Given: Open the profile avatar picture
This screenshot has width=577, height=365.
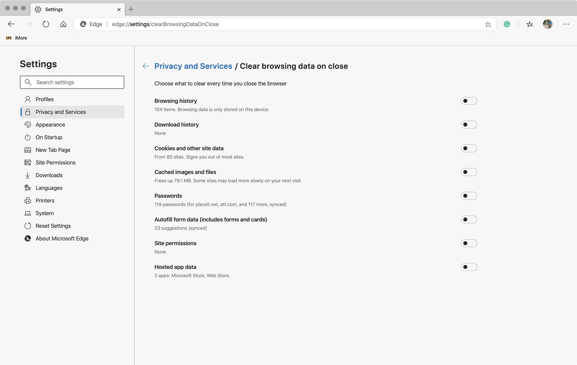Looking at the screenshot, I should [547, 24].
